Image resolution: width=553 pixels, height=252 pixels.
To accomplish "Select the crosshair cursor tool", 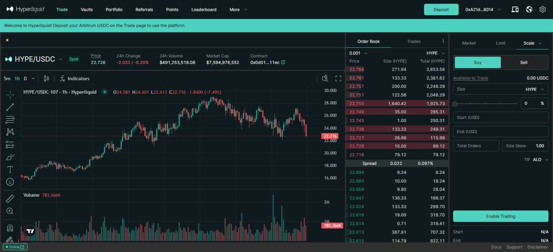I will tap(10, 95).
